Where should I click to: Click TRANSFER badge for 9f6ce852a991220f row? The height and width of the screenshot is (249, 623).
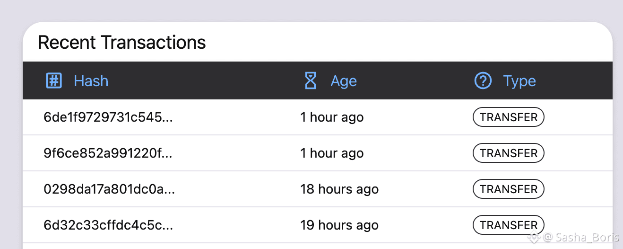(509, 153)
